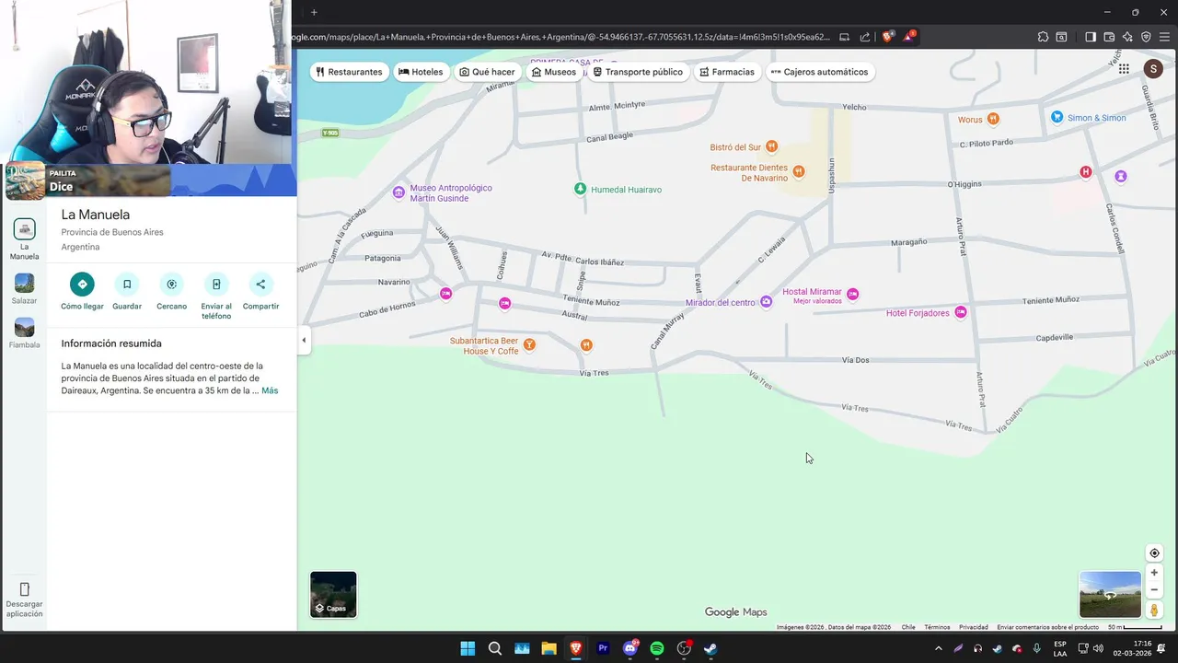
Task: Click Descargar aplicación in sidebar
Action: pyautogui.click(x=25, y=599)
